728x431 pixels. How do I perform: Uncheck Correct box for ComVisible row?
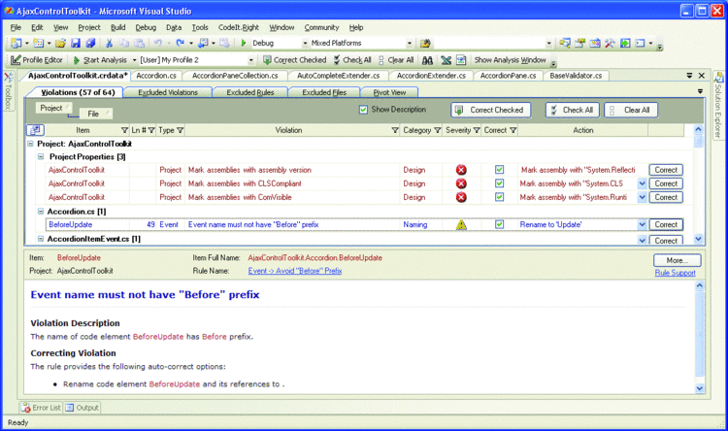tap(499, 197)
